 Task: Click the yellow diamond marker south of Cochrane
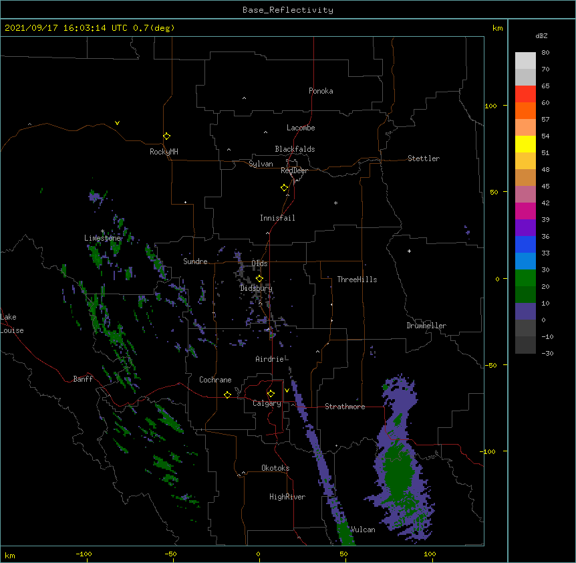(x=227, y=395)
